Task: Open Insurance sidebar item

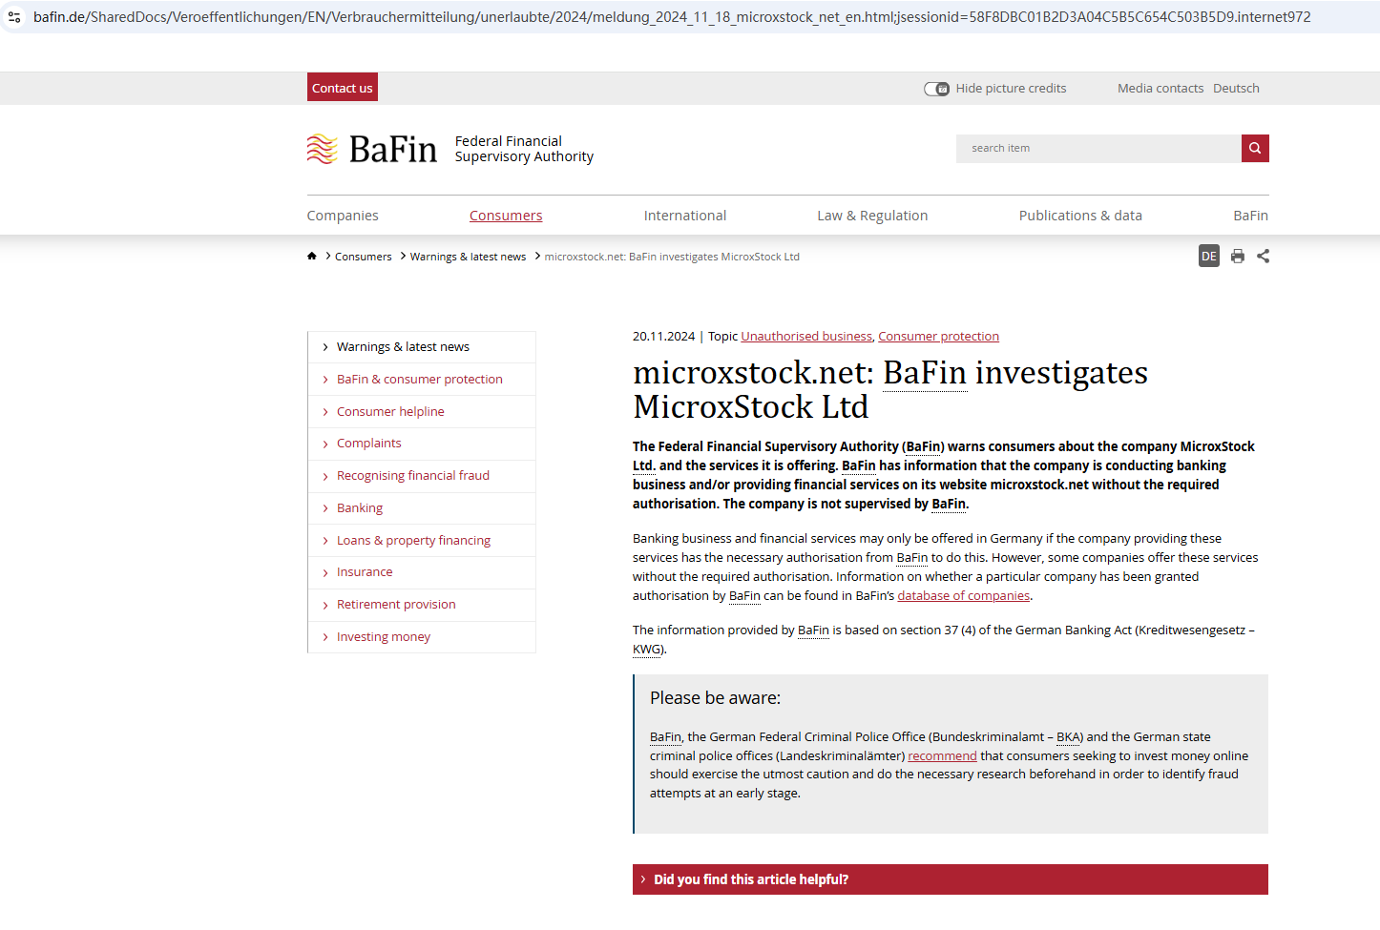Action: pos(365,572)
